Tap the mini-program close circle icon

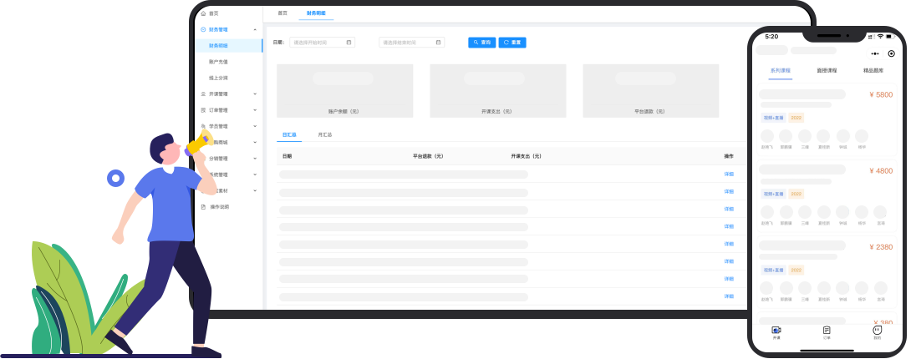pos(891,53)
